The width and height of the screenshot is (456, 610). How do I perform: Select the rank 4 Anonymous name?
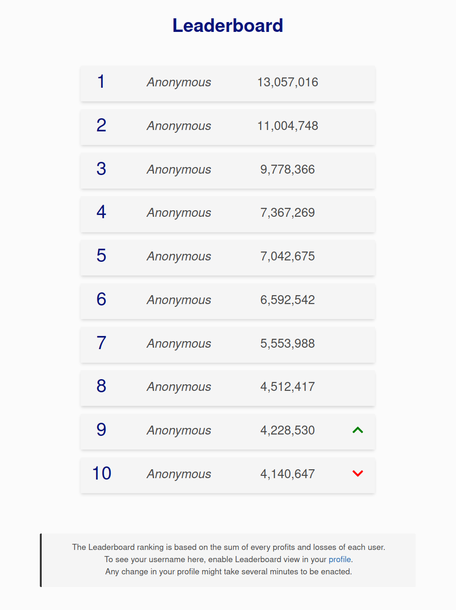(179, 213)
